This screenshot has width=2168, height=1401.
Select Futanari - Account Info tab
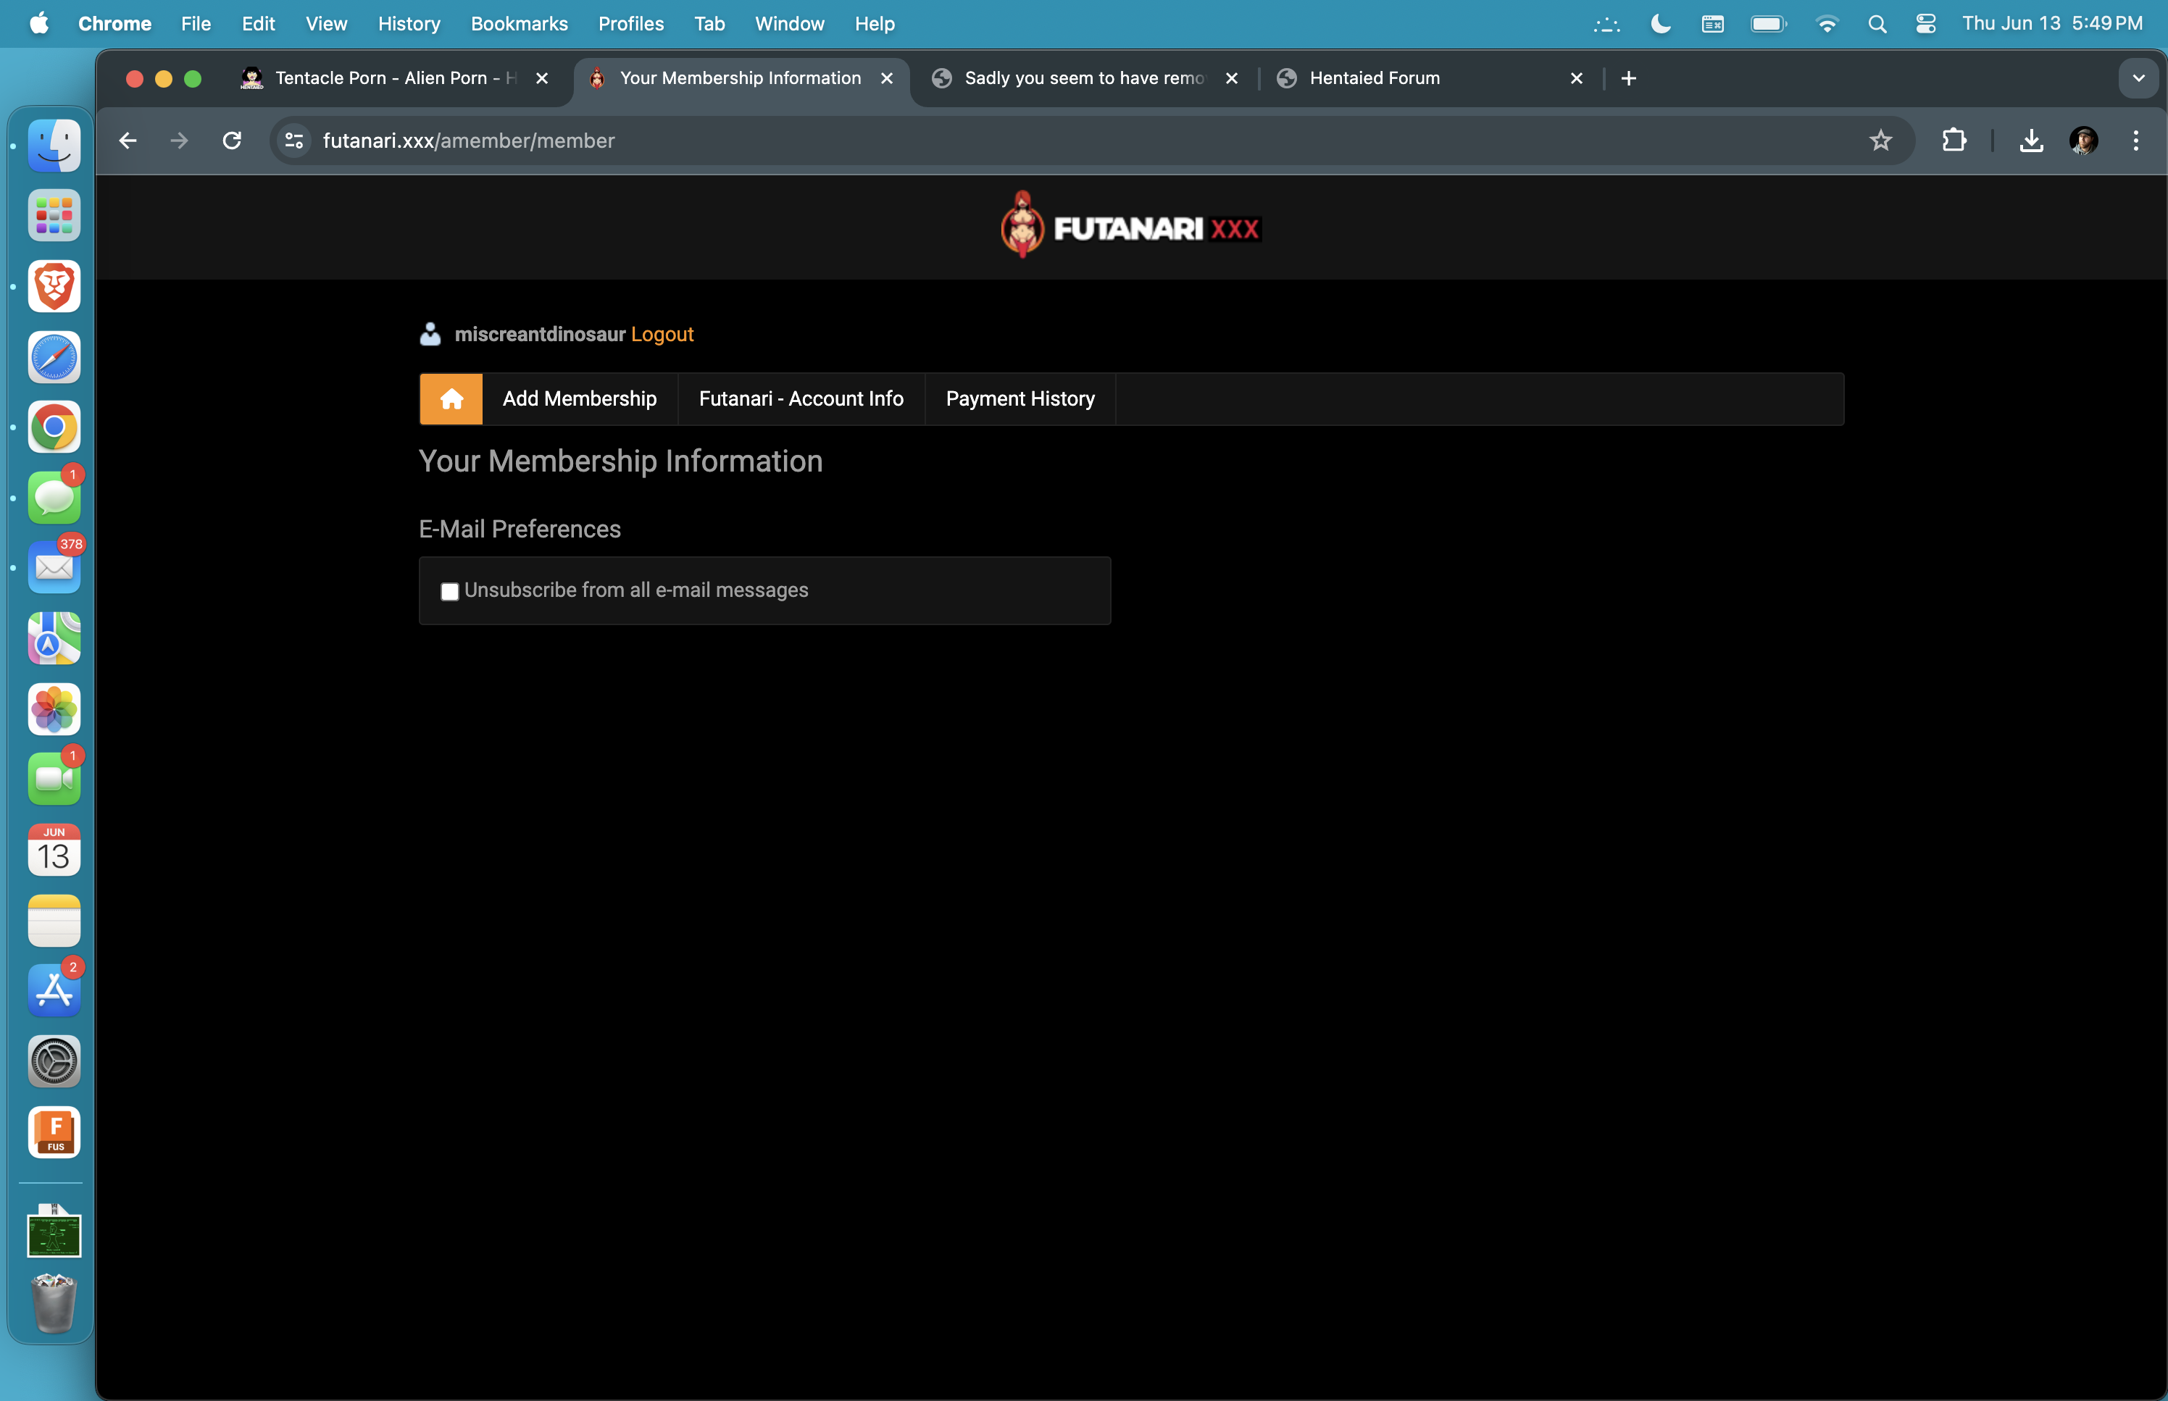(x=801, y=398)
